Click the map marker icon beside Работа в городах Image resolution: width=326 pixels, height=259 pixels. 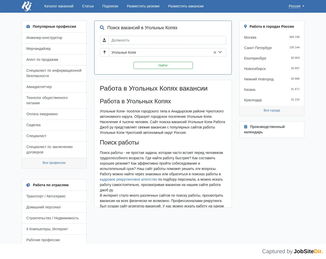tap(246, 26)
